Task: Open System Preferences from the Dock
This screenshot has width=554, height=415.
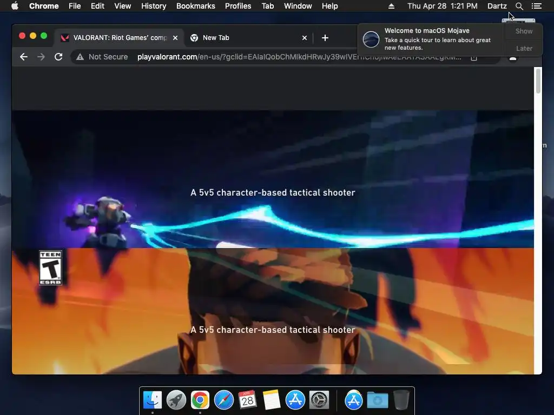Action: coord(319,400)
